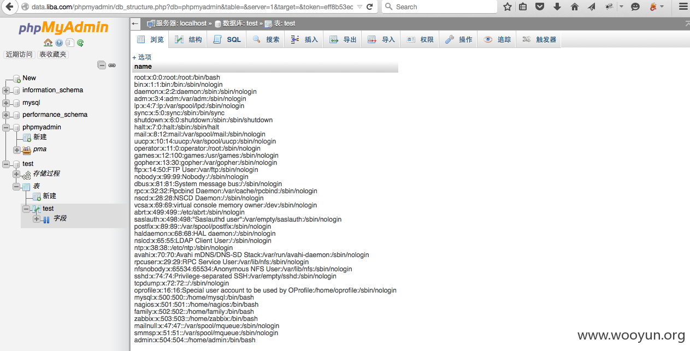Switch to the 结构 (Structure) tab

188,40
